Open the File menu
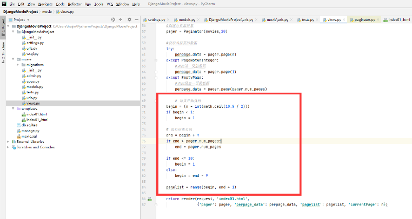Image resolution: width=412 pixels, height=219 pixels. click(x=12, y=4)
